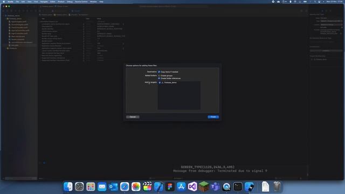The image size is (345, 194).
Task: Collapse the Firebase_demo group folder
Action: 6,19
